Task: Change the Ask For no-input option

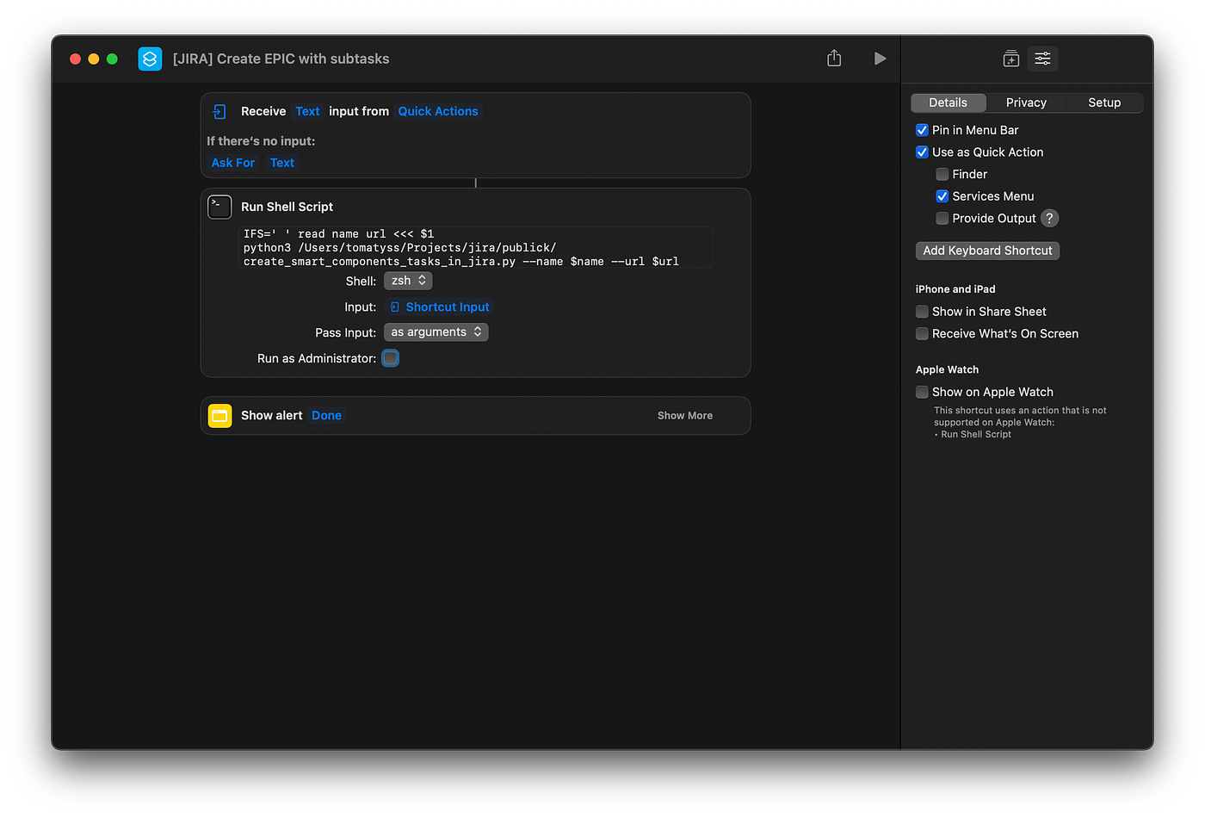Action: click(x=233, y=163)
